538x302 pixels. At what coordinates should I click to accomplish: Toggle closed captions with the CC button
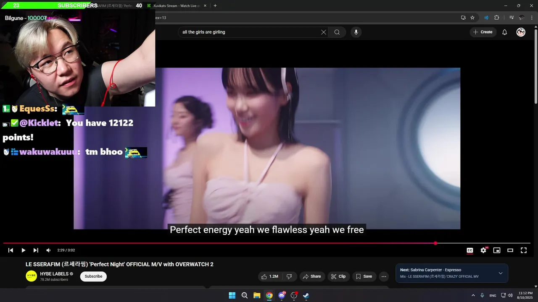pos(470,250)
